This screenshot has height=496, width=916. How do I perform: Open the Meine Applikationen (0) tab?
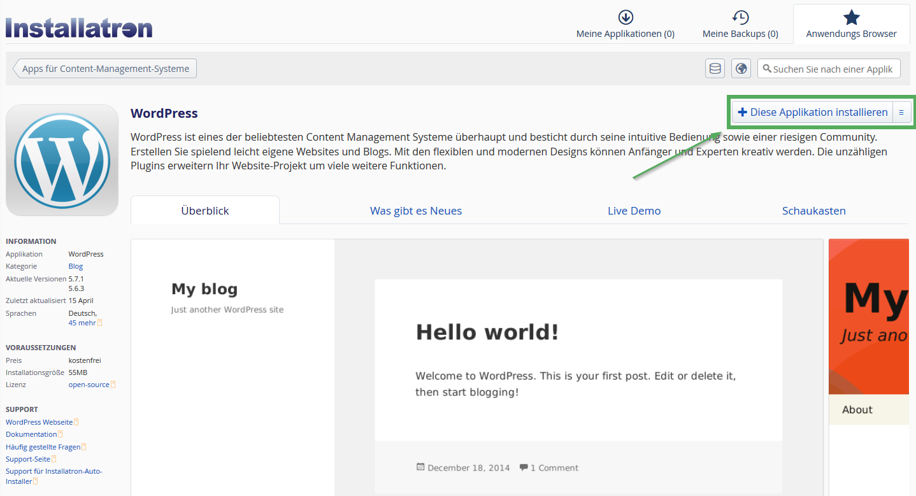click(x=626, y=24)
